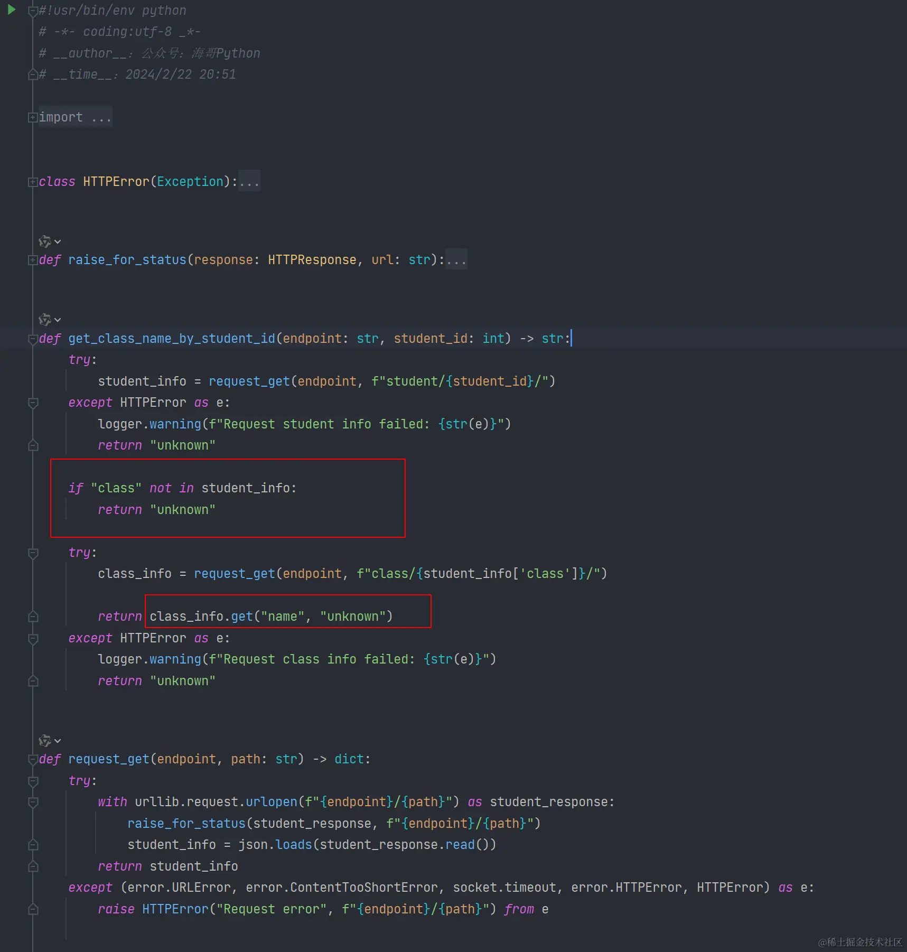Collapse the get_class_name_by_student_id function
Viewport: 907px width, 952px height.
(x=33, y=339)
